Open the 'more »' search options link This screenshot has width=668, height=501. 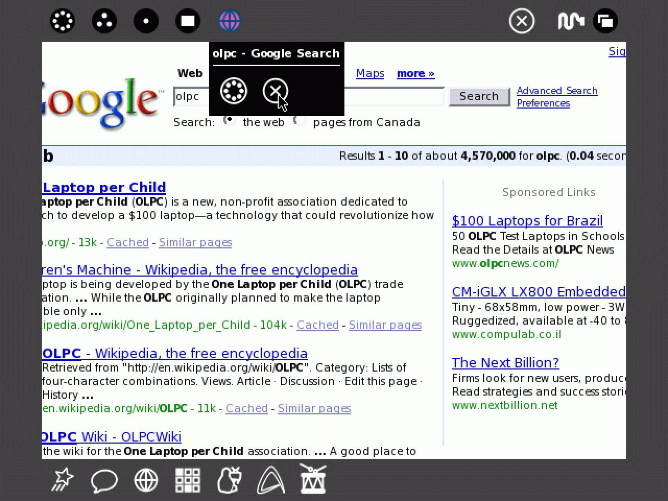[x=416, y=74]
